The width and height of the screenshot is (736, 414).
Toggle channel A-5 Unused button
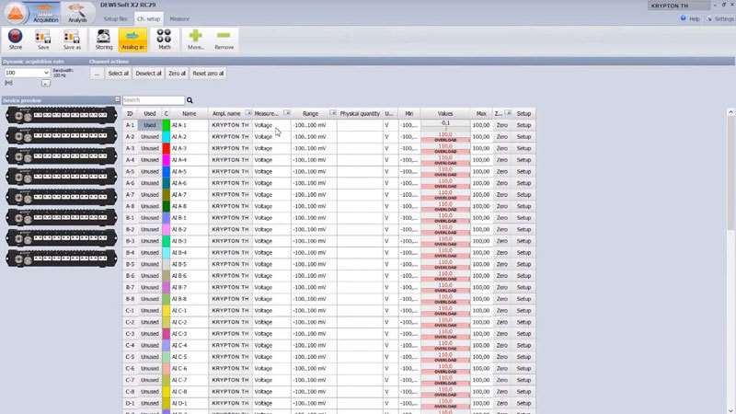pyautogui.click(x=149, y=171)
